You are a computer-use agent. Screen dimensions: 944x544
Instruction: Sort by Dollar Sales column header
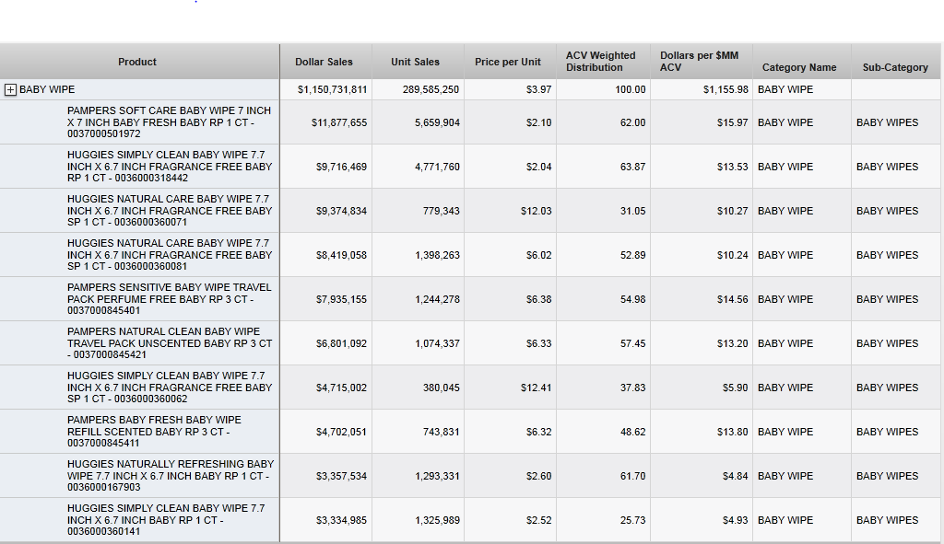tap(324, 62)
